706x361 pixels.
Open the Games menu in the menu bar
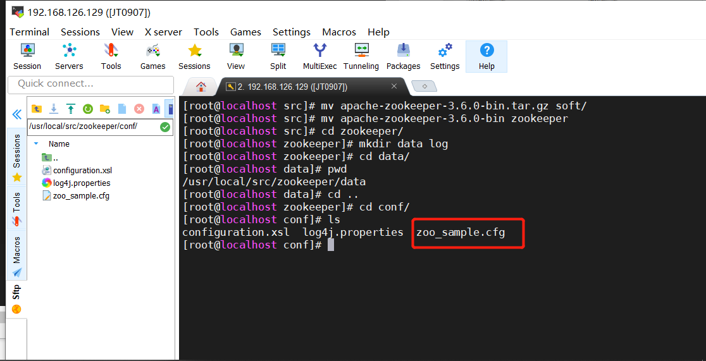pyautogui.click(x=246, y=32)
